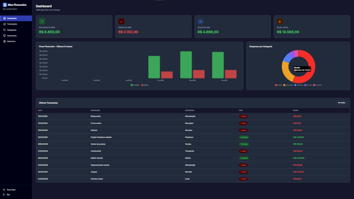Image resolution: width=354 pixels, height=199 pixels.
Task: Click the Ver todas button
Action: point(341,103)
